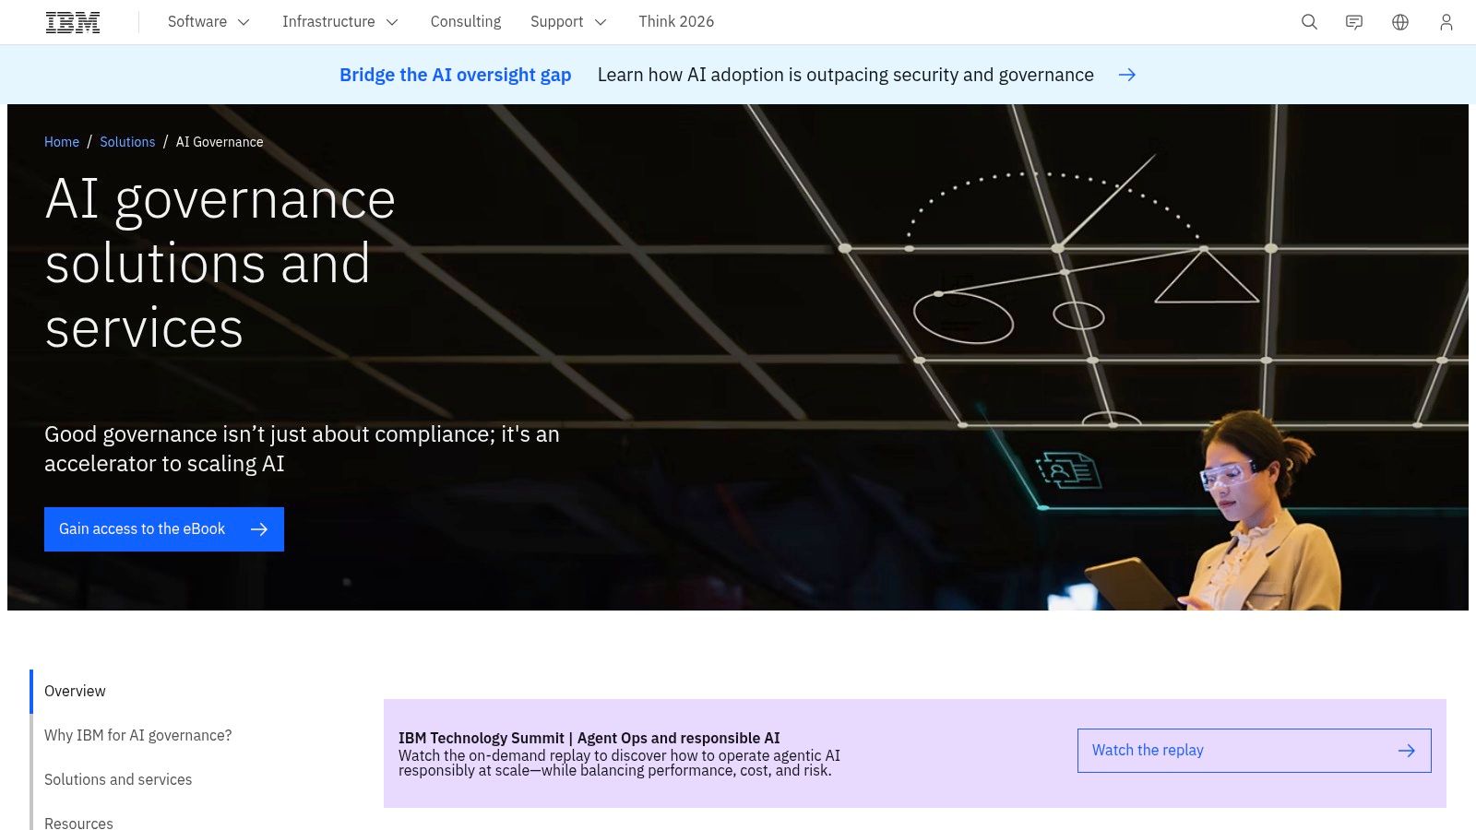Select Solutions and services side item
This screenshot has width=1476, height=830.
(118, 780)
